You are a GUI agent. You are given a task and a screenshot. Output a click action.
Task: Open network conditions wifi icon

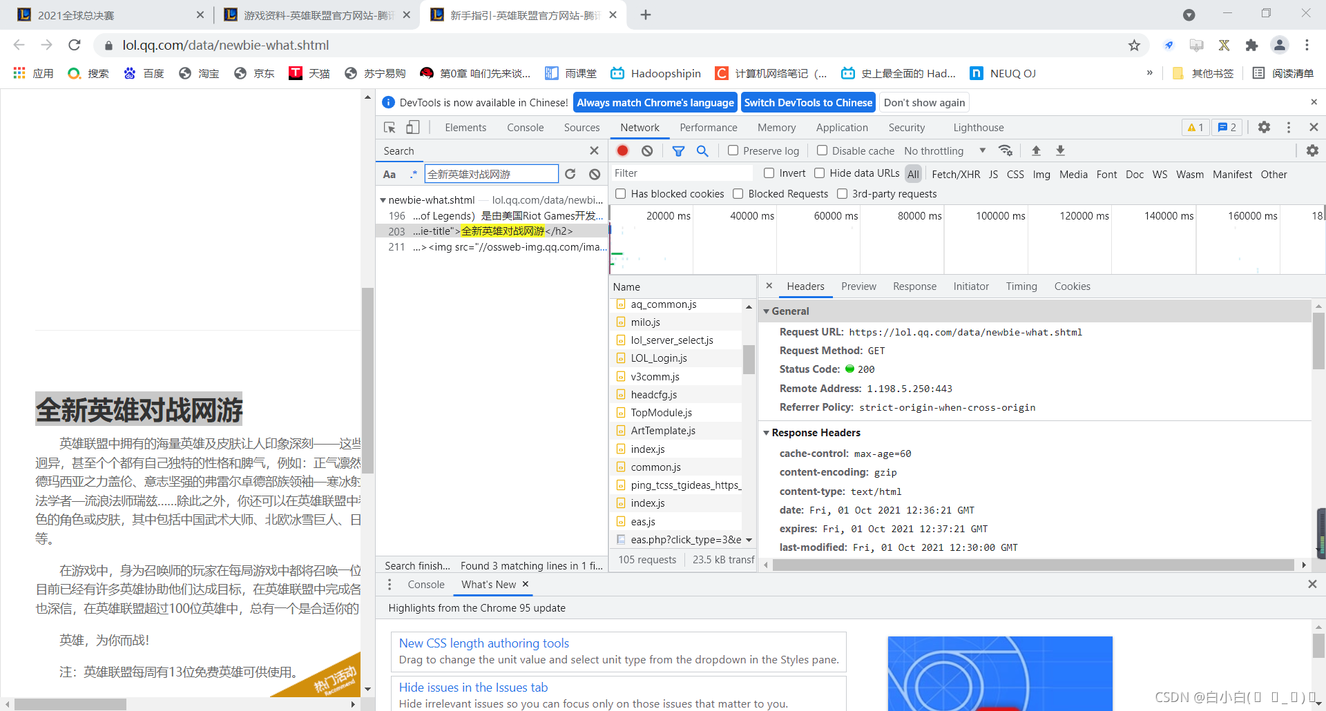[1006, 150]
